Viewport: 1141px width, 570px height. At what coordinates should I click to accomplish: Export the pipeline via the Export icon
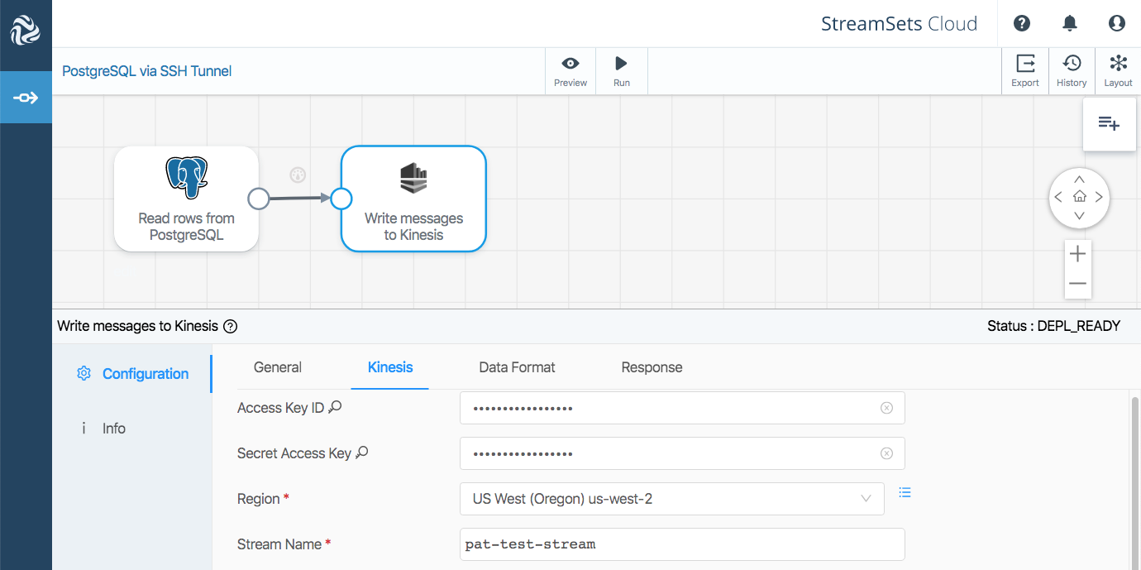(x=1024, y=70)
